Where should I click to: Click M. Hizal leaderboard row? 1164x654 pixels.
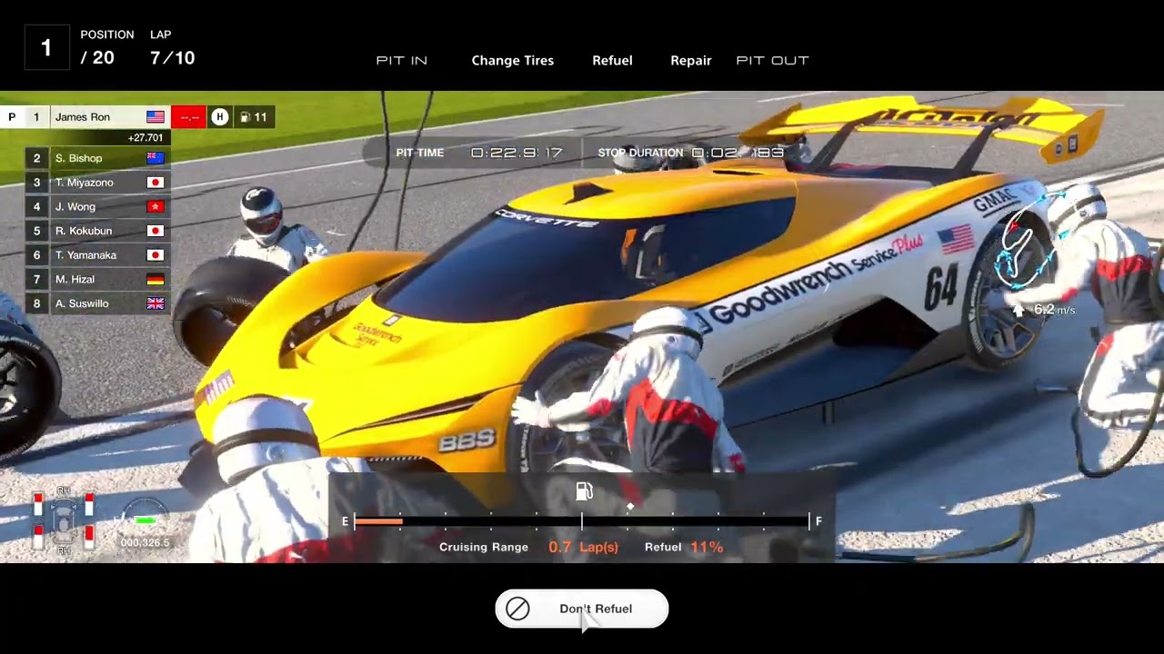click(x=96, y=279)
